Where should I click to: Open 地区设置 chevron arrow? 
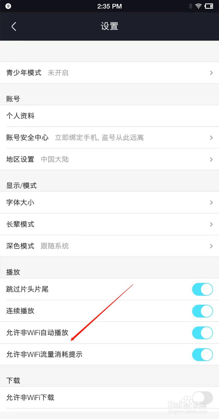coord(211,159)
